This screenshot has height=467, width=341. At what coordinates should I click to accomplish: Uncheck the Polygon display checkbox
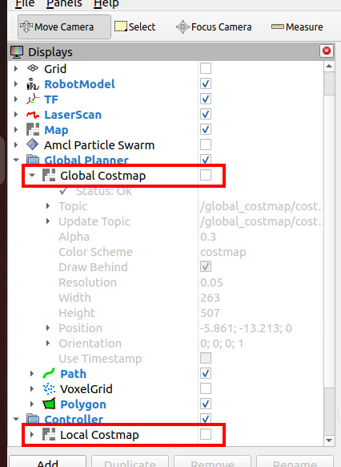(206, 404)
